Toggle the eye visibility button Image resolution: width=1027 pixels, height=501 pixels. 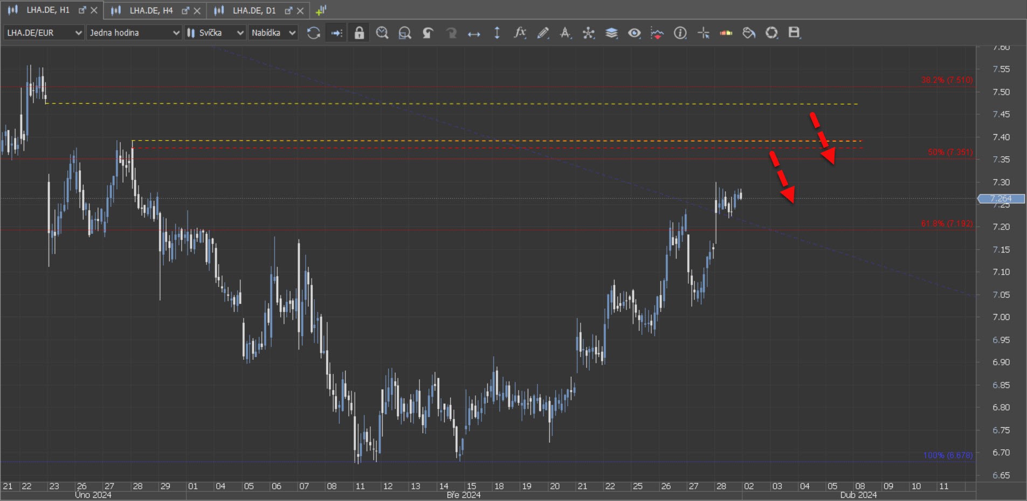coord(635,33)
